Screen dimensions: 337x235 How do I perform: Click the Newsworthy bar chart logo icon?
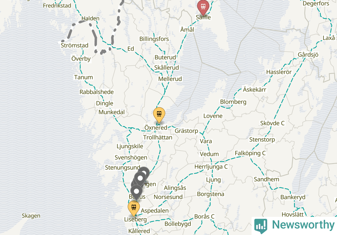261,225
